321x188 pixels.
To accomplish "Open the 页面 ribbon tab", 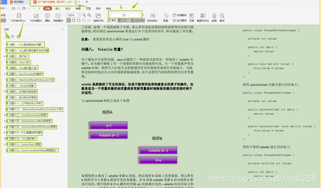I will tap(88, 8).
